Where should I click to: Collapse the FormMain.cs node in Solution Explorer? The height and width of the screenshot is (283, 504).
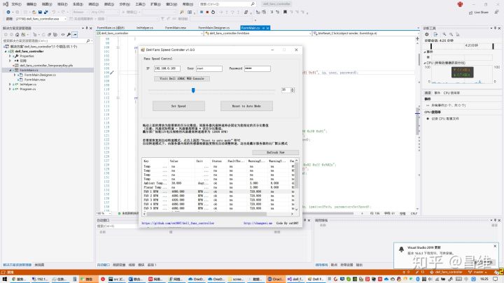point(10,70)
